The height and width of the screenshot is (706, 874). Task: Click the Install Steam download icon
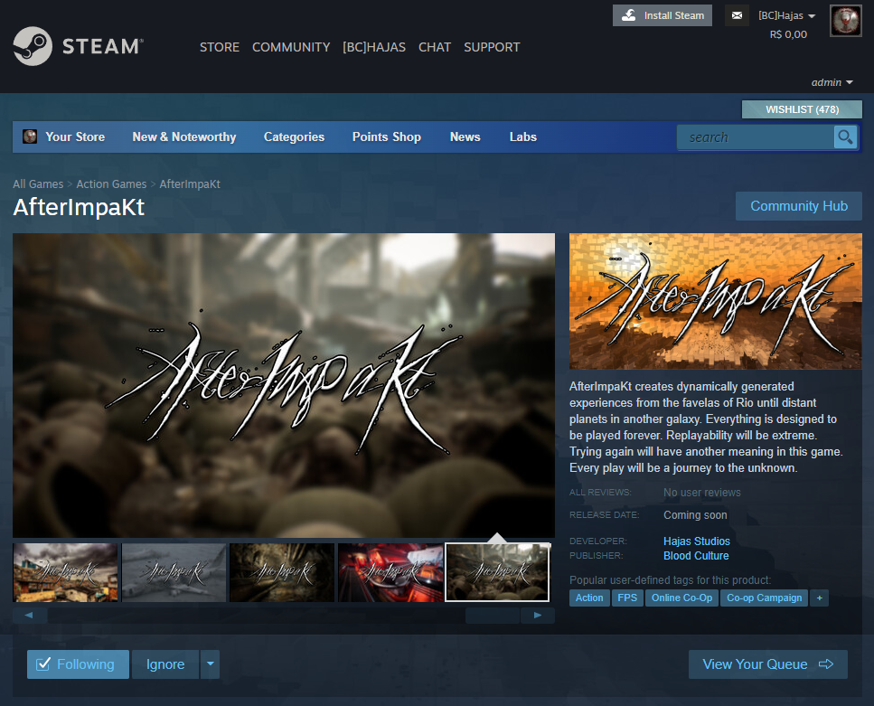pos(629,15)
